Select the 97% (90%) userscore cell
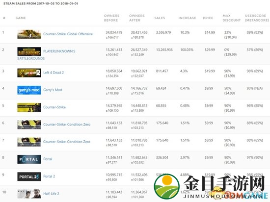Screen dimensions: 270x202 255,157
